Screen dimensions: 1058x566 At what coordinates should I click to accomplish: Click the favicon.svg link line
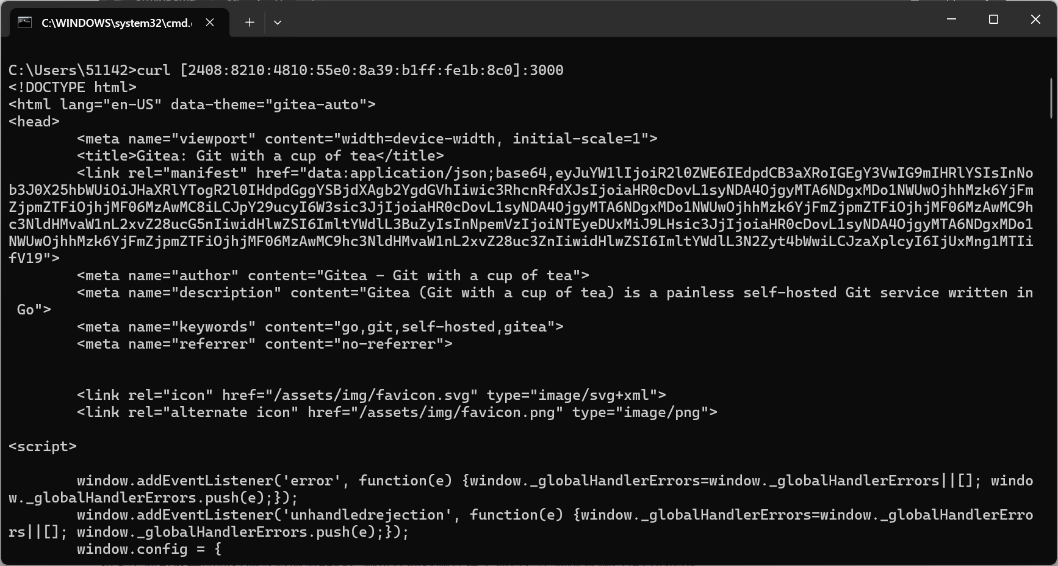[371, 395]
